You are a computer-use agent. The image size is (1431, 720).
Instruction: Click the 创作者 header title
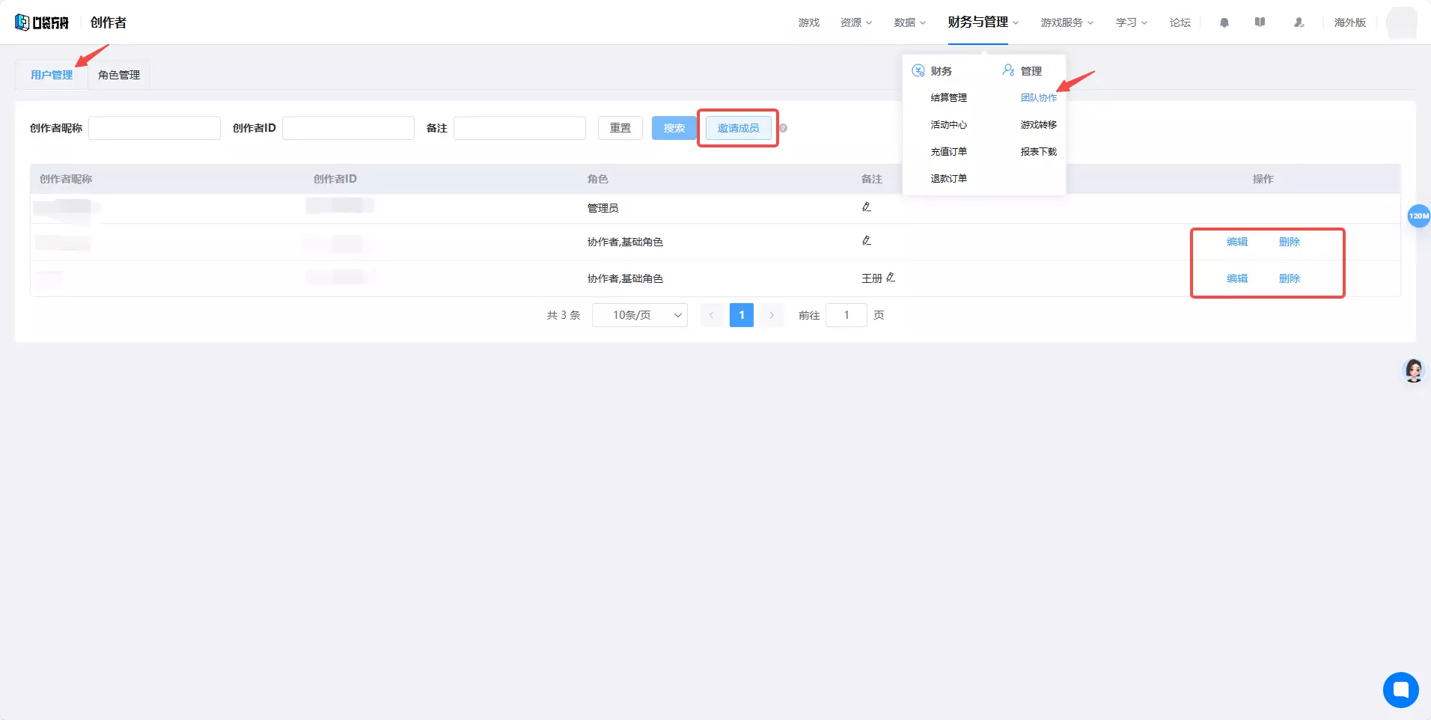(109, 22)
